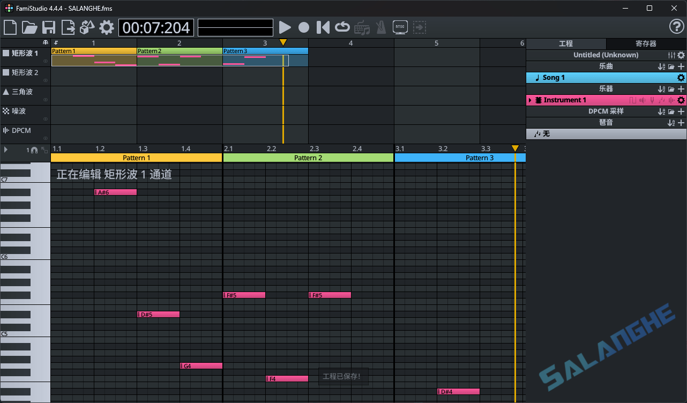Viewport: 687px width, 403px height.
Task: Click the export project icon
Action: click(x=68, y=27)
